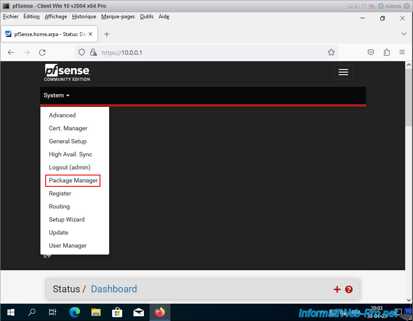
Task: Add widget with red plus icon
Action: click(x=337, y=289)
